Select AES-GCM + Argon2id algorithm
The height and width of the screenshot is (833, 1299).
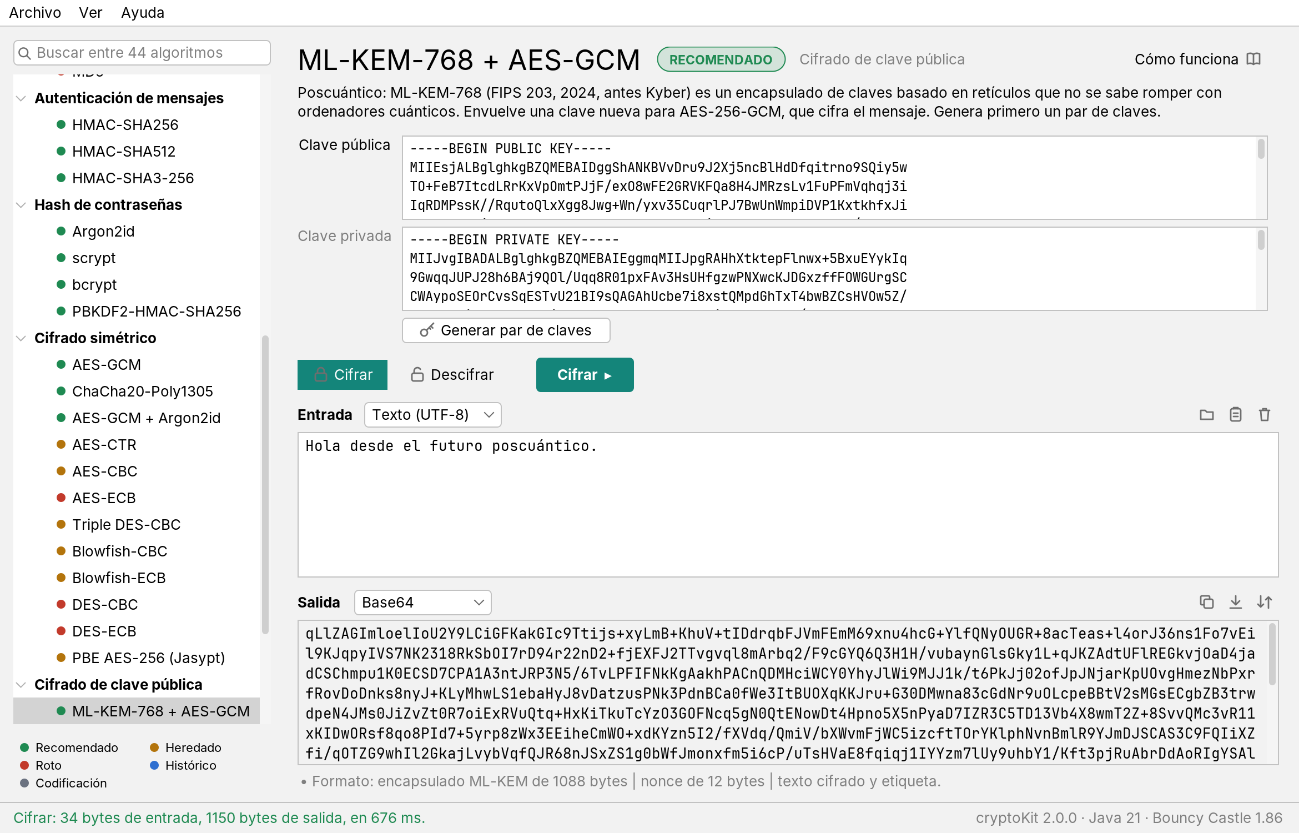[137, 418]
